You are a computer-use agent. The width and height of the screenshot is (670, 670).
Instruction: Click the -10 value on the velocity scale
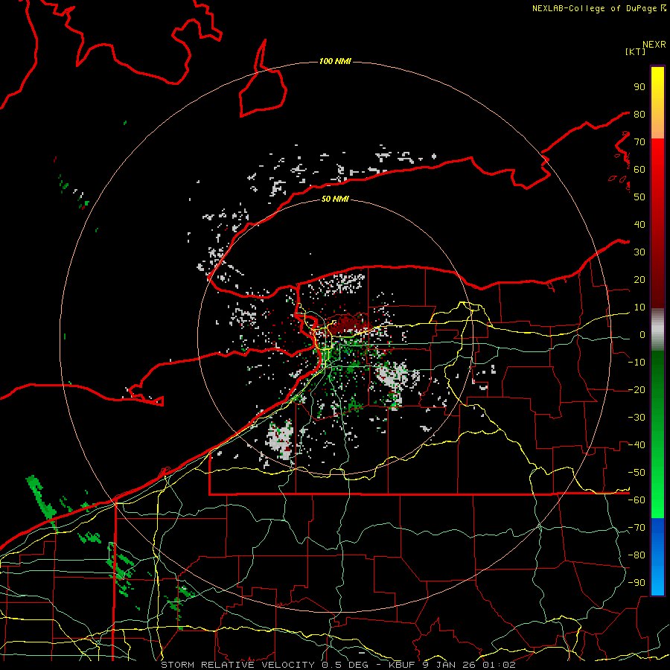(x=636, y=363)
